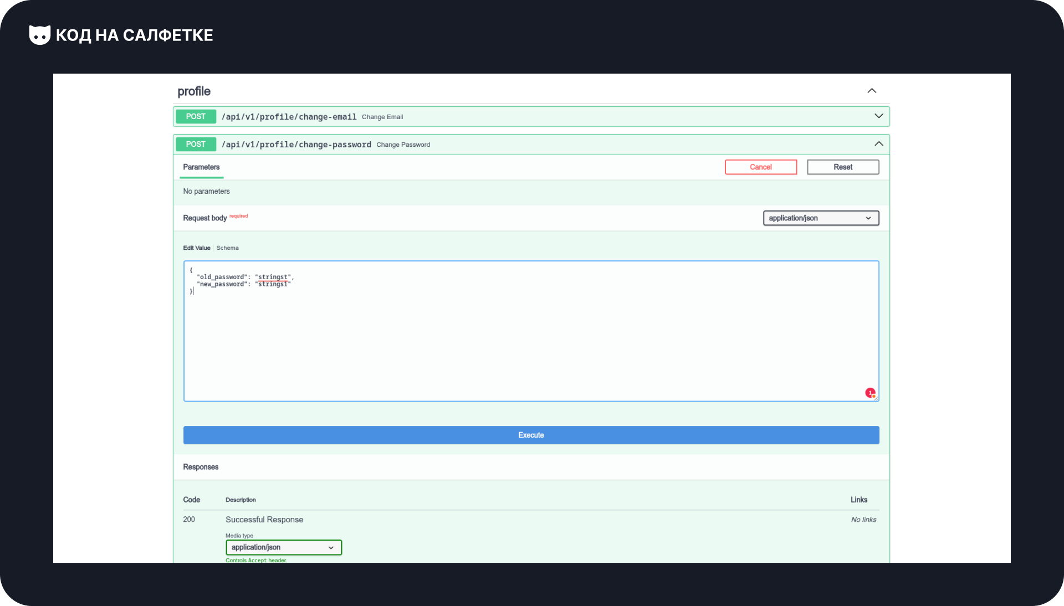Switch to Edit Value tab
The width and height of the screenshot is (1064, 606).
(x=197, y=248)
